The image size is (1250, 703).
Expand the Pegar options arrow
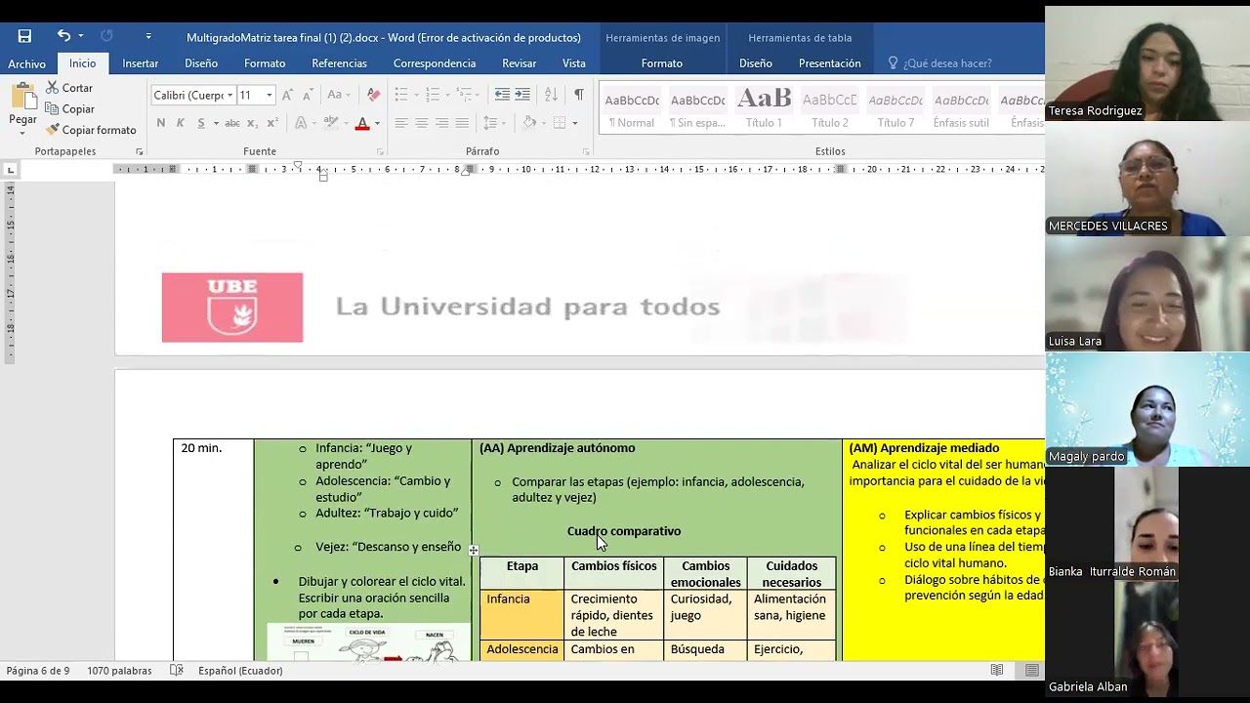coord(22,135)
